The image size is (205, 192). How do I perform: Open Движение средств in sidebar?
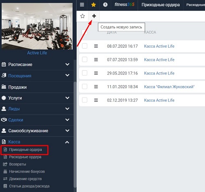(25, 179)
